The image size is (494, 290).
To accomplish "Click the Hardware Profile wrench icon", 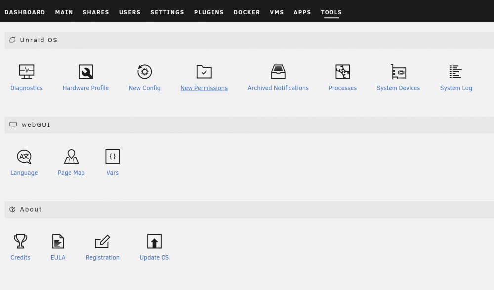I will [85, 72].
